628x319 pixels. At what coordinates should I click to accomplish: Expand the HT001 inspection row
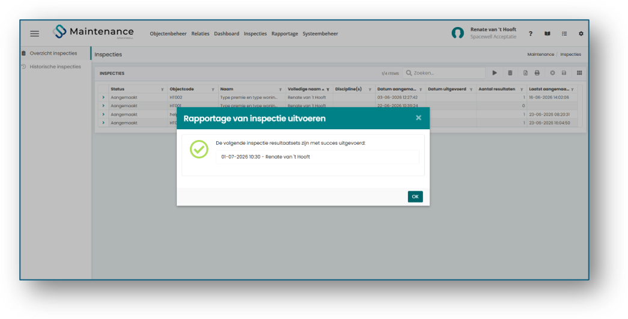103,106
